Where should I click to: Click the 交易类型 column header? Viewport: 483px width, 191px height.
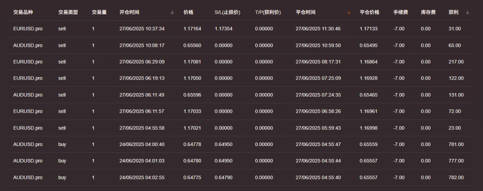[68, 12]
